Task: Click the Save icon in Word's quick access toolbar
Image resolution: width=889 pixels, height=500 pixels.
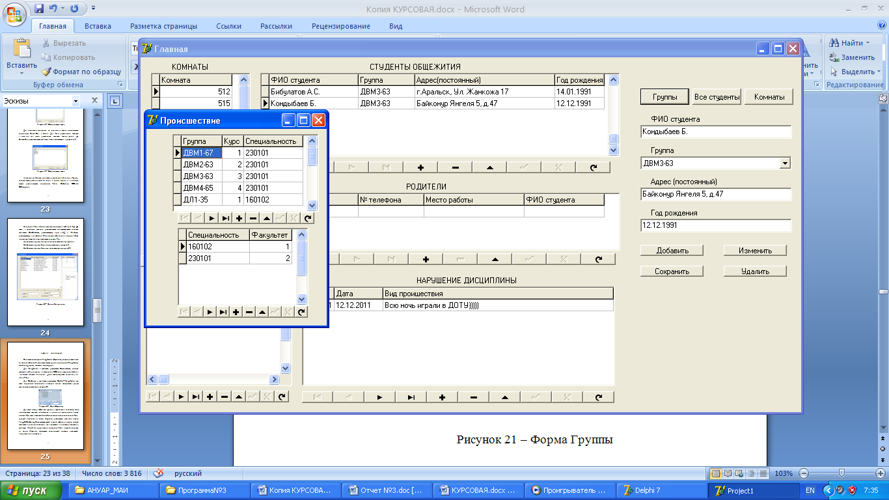Action: 39,9
